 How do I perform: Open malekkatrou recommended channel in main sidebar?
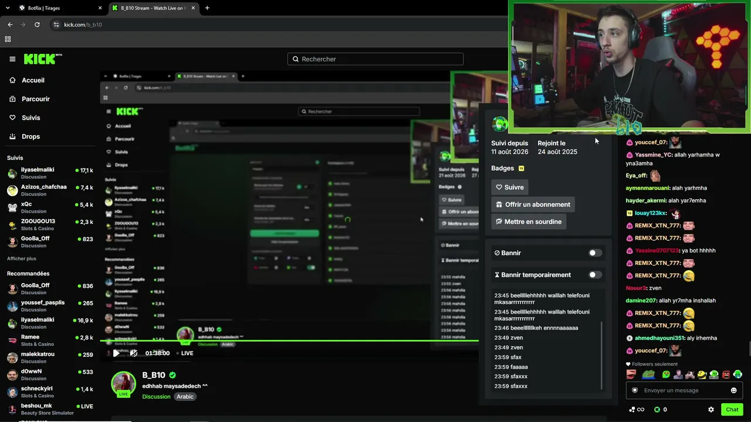(50, 357)
